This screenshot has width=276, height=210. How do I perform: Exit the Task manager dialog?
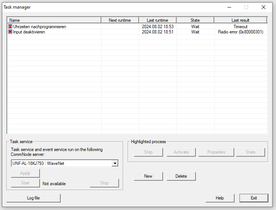point(254,198)
